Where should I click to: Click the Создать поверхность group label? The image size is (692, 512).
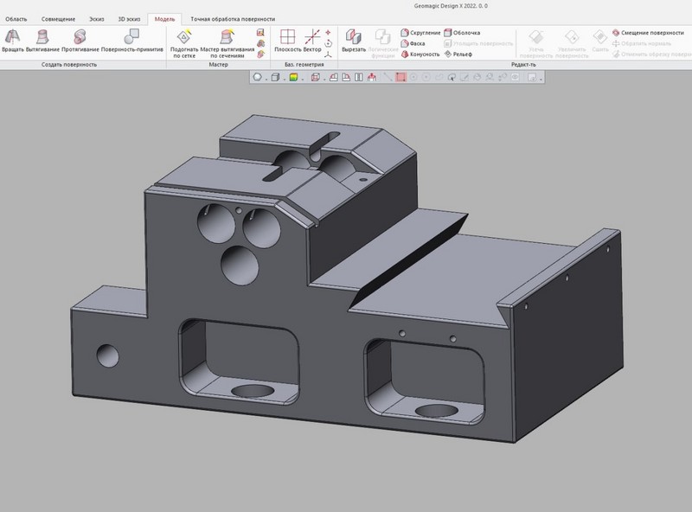click(x=69, y=65)
